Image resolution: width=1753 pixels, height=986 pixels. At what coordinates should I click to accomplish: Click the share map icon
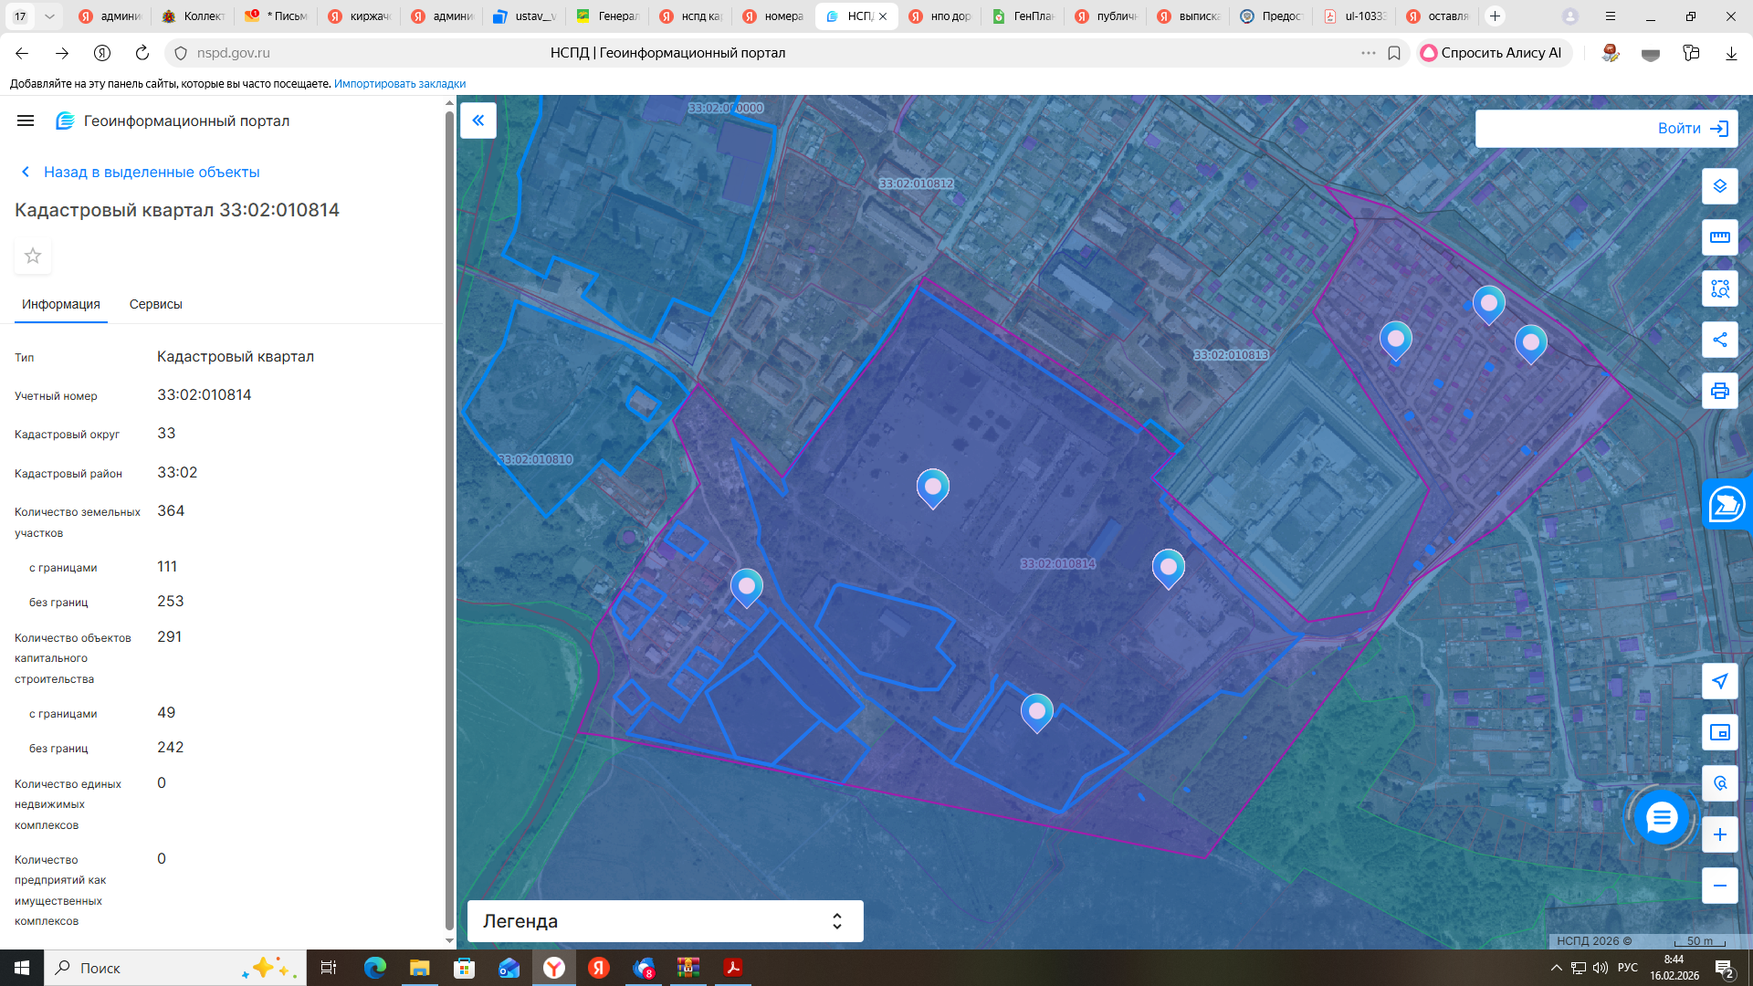tap(1719, 340)
